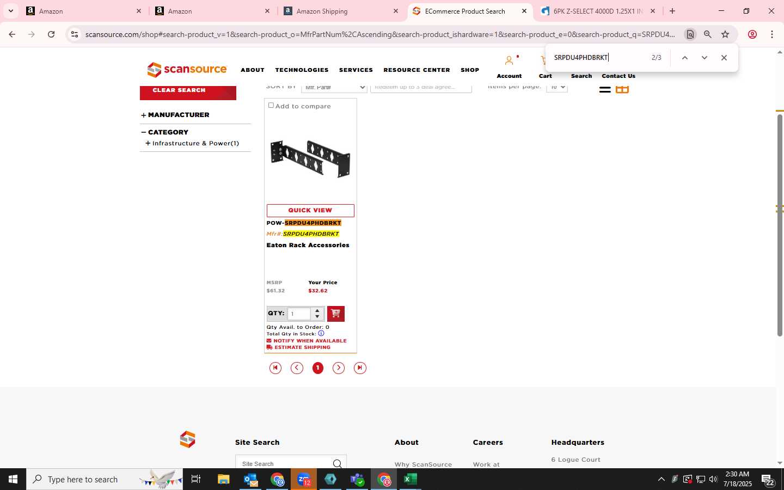Viewport: 784px width, 490px height.
Task: Open the SERVICES menu
Action: coord(356,70)
